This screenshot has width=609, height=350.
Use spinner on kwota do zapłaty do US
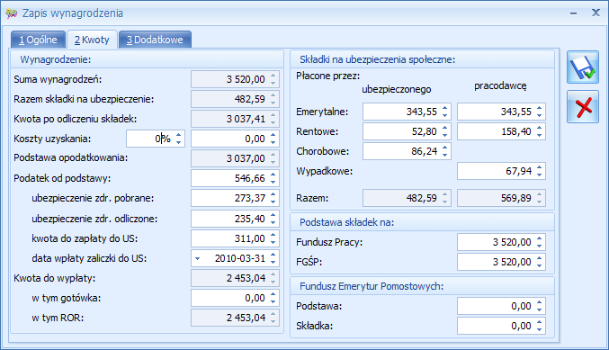[273, 238]
